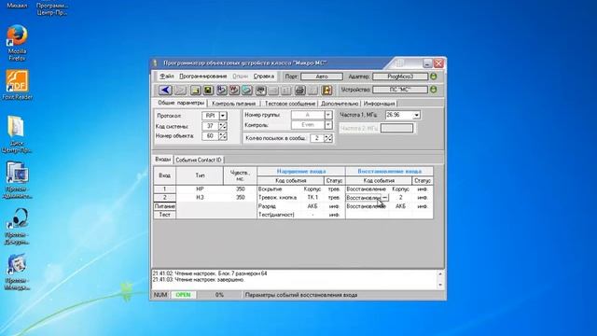Click the NUM status bar indicator

(x=160, y=295)
